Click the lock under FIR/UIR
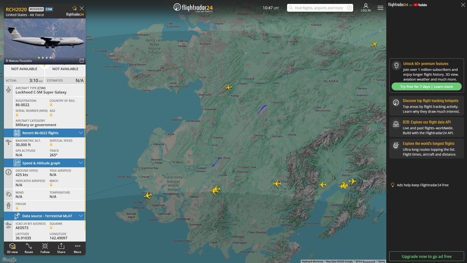 17,208
